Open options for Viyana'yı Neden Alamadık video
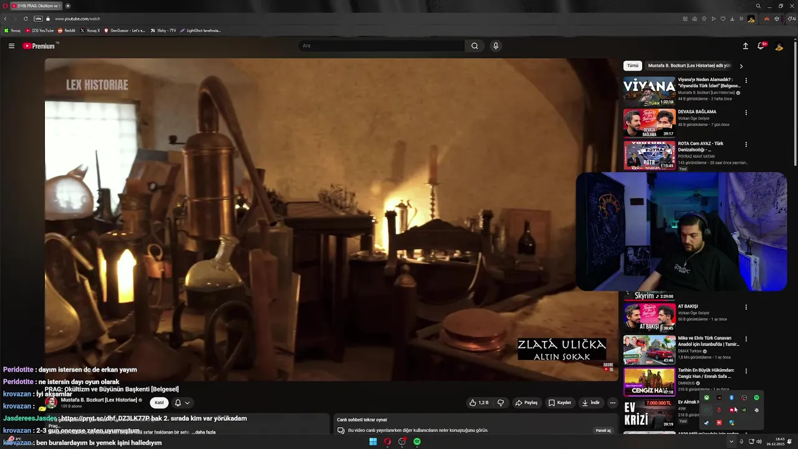 746,80
